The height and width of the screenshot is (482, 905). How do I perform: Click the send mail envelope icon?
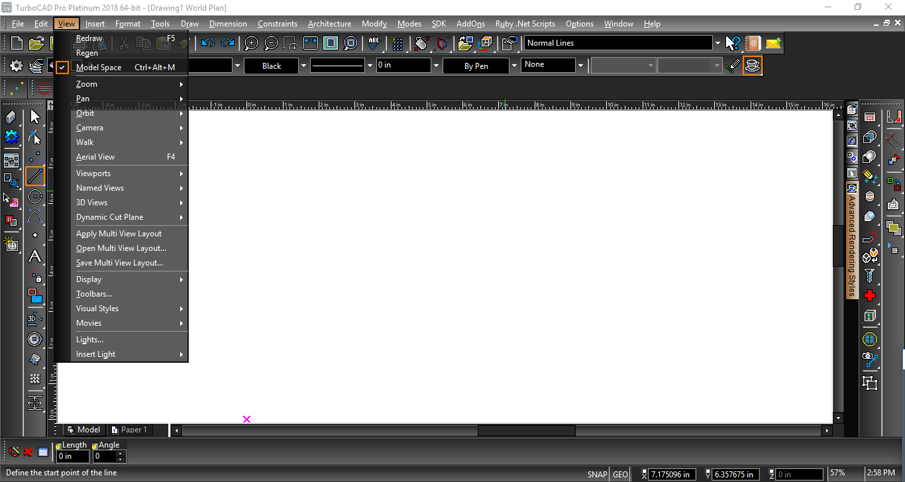tap(773, 44)
